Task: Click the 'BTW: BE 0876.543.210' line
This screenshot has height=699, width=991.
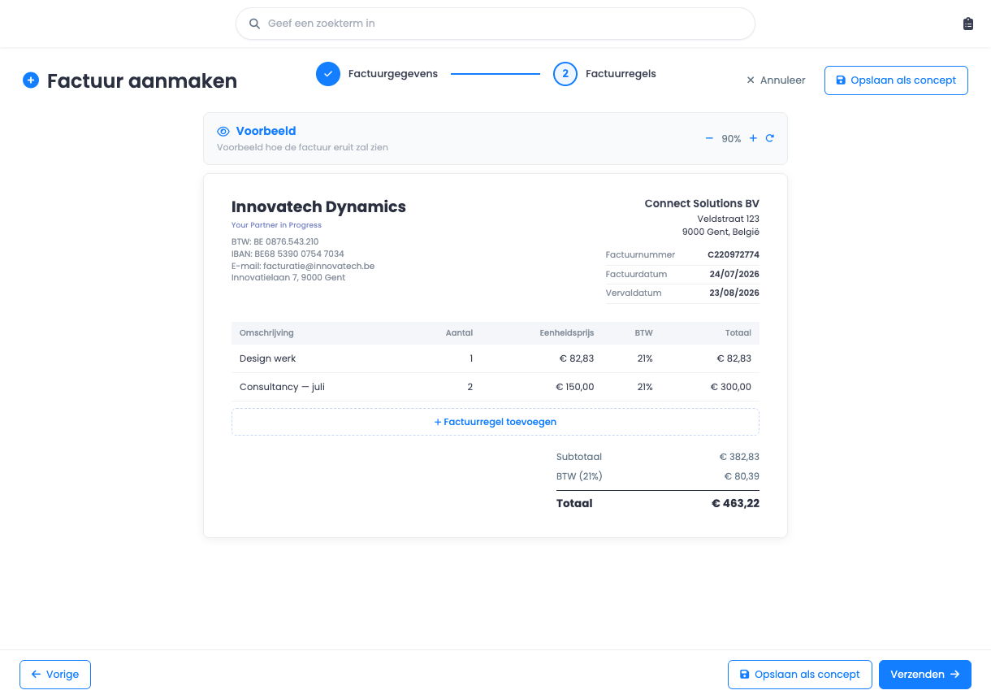Action: coord(275,241)
